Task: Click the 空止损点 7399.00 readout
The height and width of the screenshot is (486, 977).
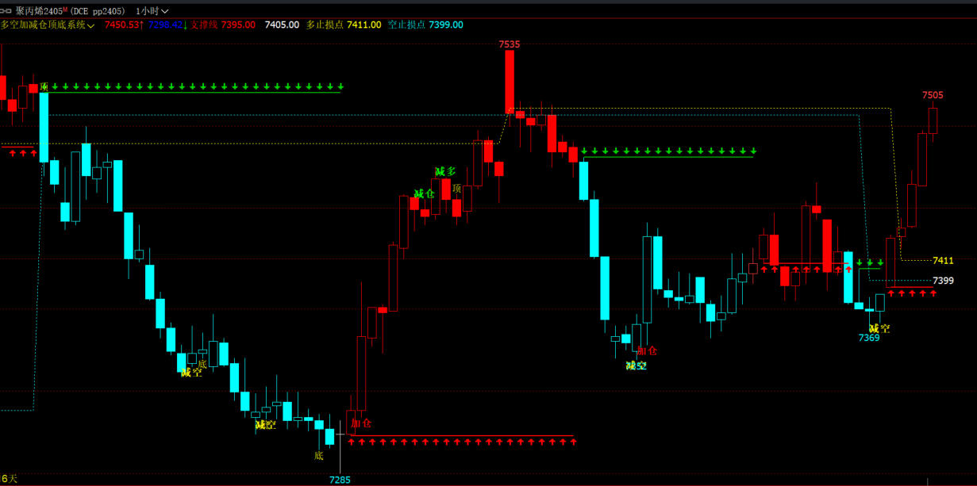Action: coord(425,25)
